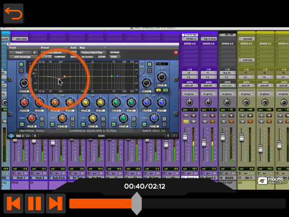Click the video progress scrubber handle
Screen dimensions: 289x217
click(x=137, y=203)
